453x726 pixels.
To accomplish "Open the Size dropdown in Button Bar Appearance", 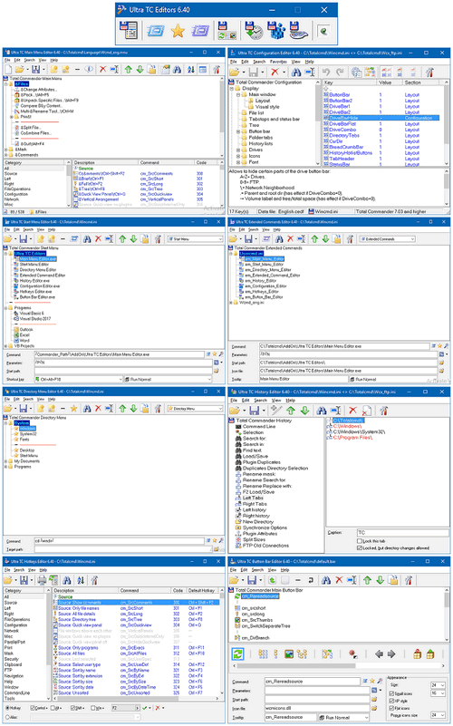I will tap(438, 685).
